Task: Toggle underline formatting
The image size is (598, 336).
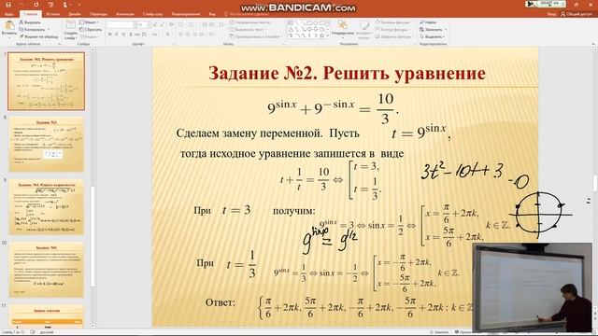Action: tap(123, 35)
